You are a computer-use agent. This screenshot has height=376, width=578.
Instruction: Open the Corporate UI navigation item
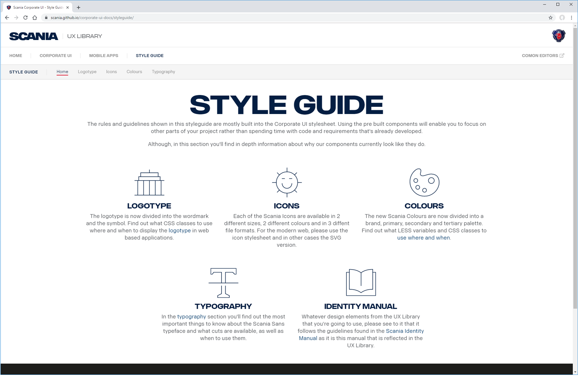point(56,56)
